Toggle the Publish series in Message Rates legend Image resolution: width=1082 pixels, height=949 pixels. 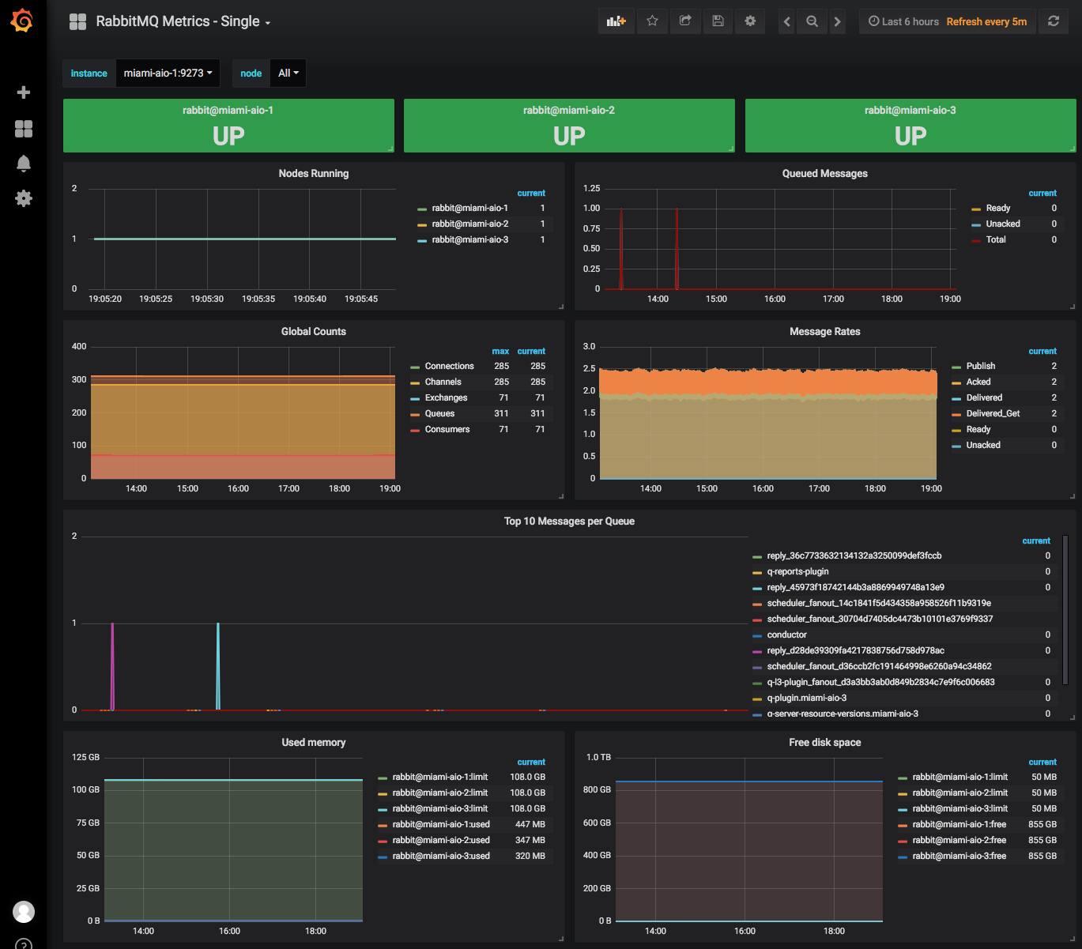point(980,366)
